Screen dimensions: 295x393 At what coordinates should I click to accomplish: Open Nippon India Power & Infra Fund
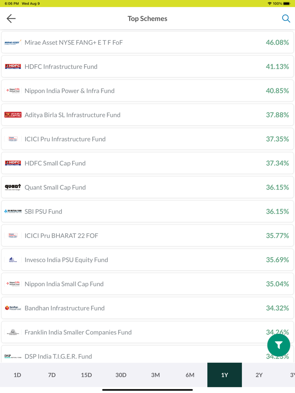(70, 91)
